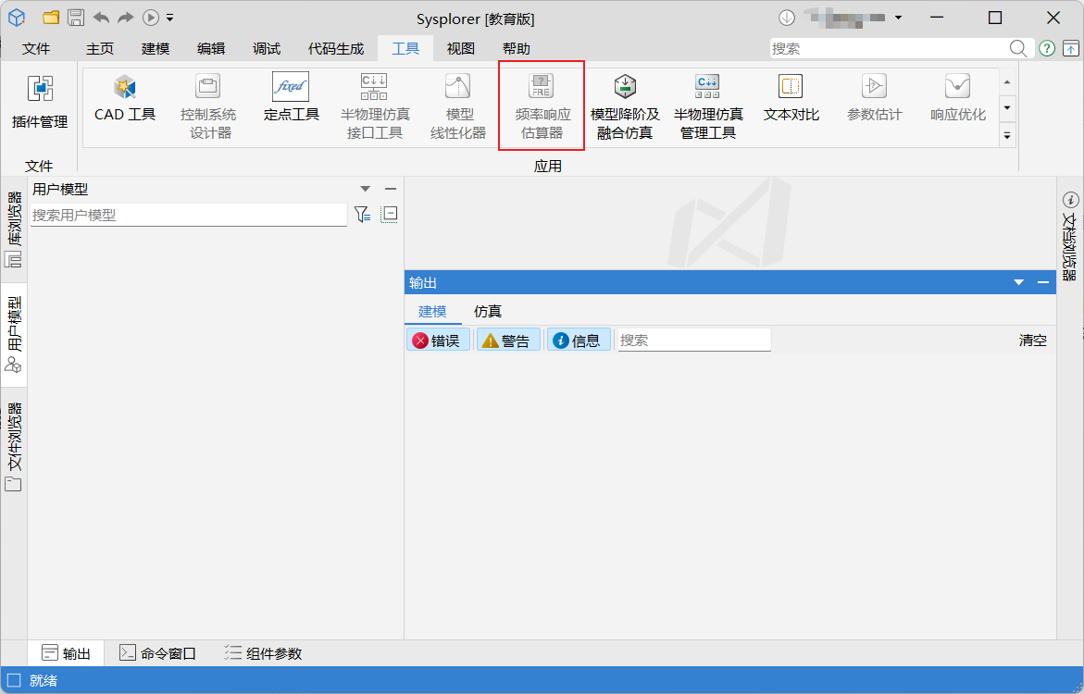Select the 建模 output tab
This screenshot has height=694, width=1084.
[433, 311]
